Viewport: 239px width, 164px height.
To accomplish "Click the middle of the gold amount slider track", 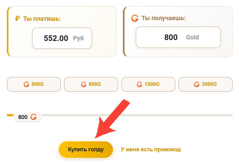I will coord(119,115).
